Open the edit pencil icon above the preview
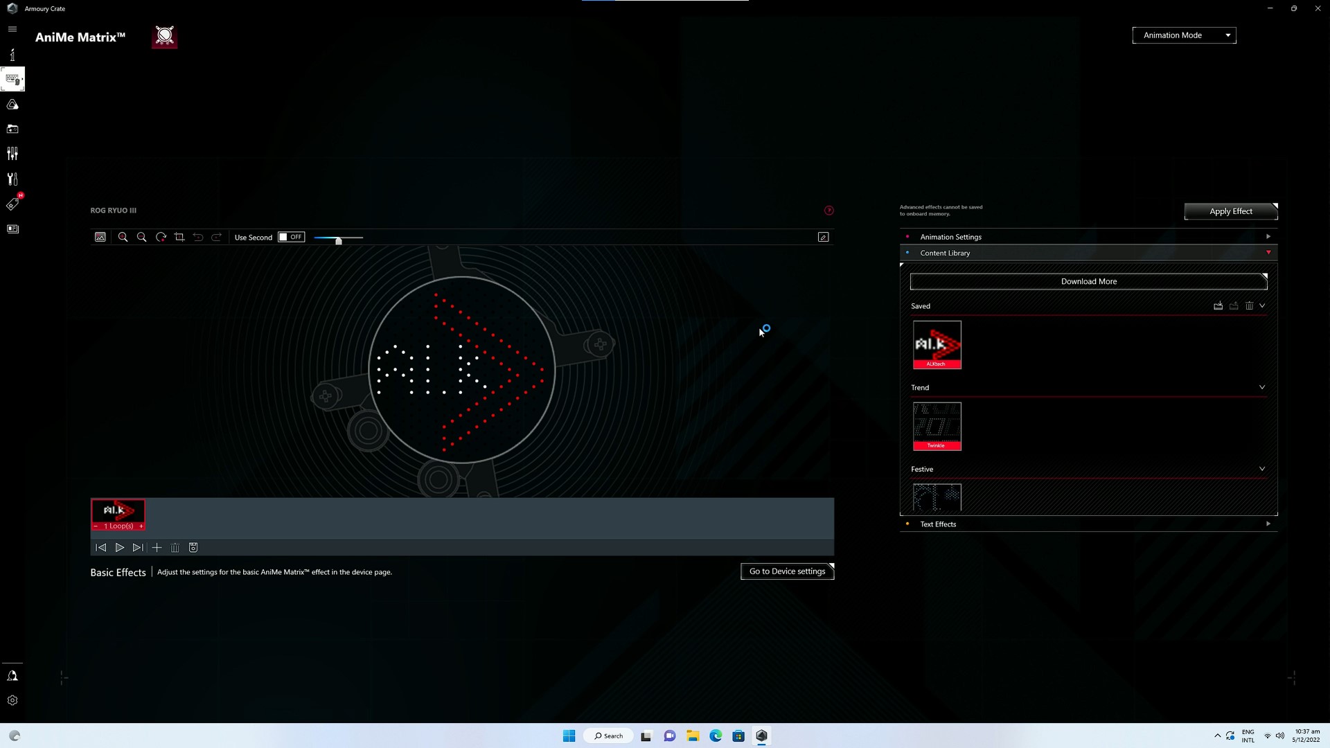The height and width of the screenshot is (748, 1330). click(823, 237)
